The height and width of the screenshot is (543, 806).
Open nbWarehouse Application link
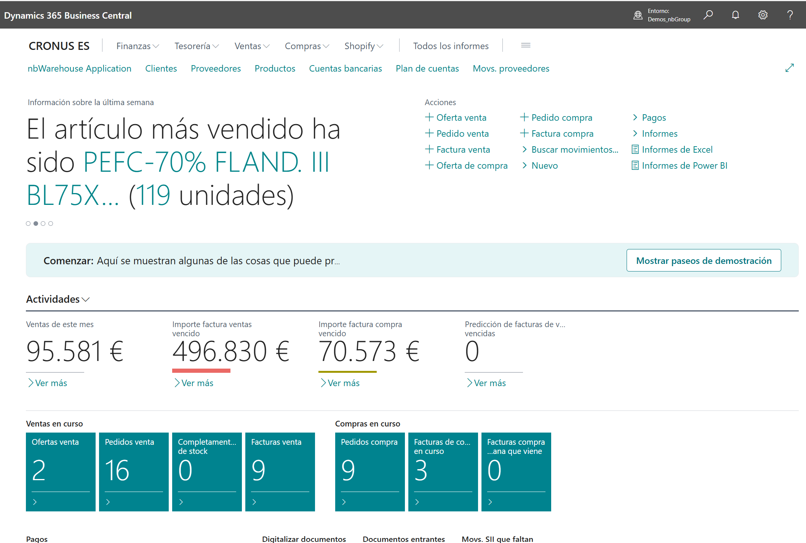80,69
